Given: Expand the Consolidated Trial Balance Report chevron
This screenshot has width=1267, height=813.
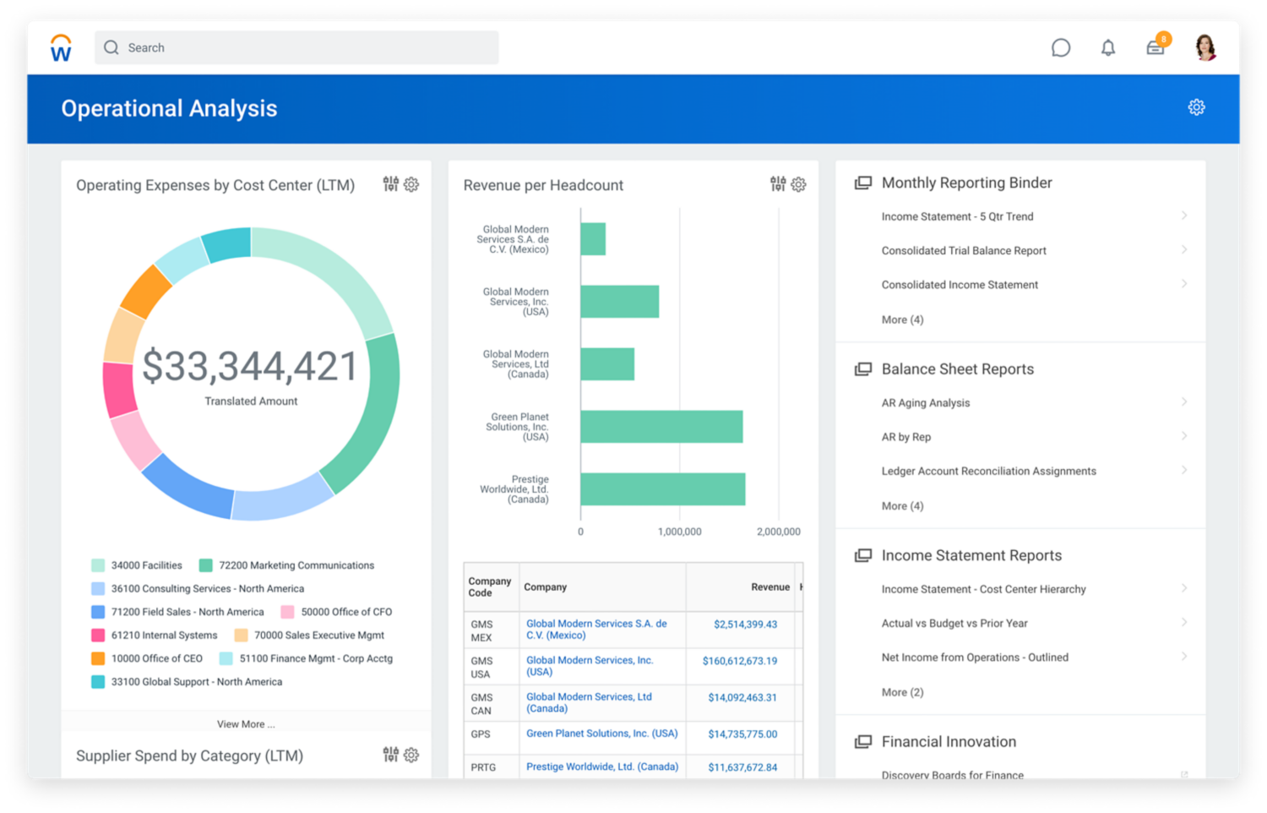Looking at the screenshot, I should tap(1184, 250).
